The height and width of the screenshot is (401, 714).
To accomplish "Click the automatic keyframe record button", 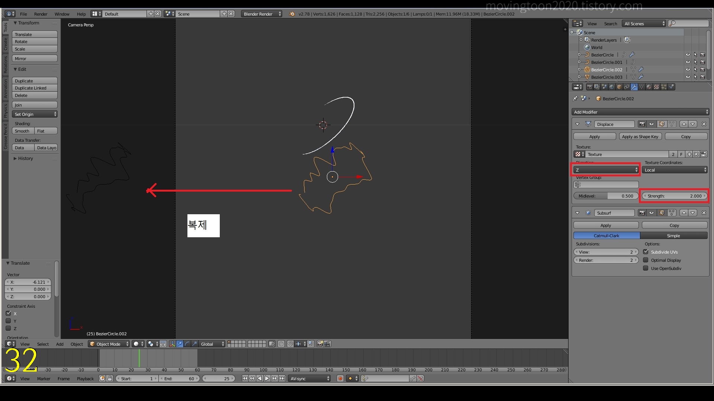I will [340, 378].
